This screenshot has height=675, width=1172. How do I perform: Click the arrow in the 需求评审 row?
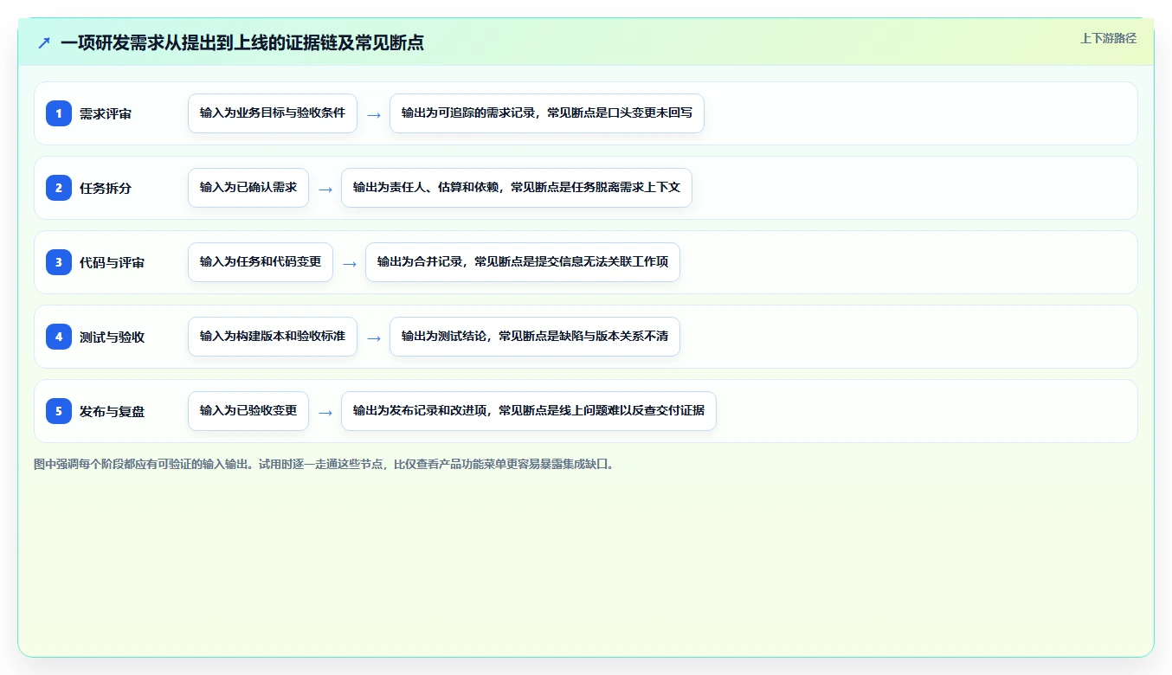coord(374,114)
